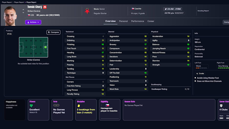Click the Off The Ball attribute row
This screenshot has width=229, height=129.
[x=128, y=73]
